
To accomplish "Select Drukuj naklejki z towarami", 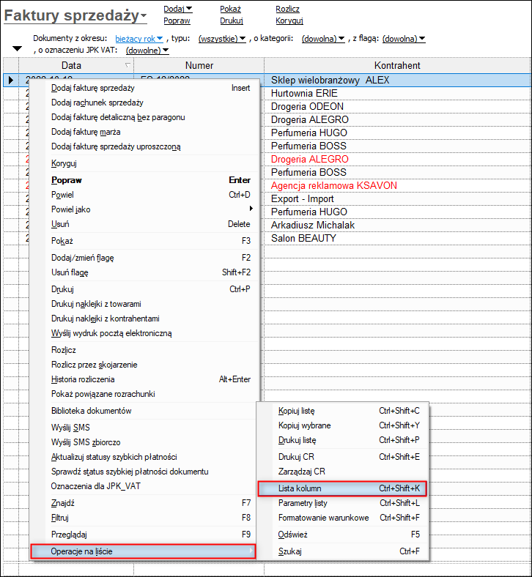I will point(150,304).
